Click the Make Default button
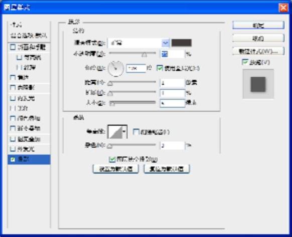Screen dimensions: 292x237 115,169
